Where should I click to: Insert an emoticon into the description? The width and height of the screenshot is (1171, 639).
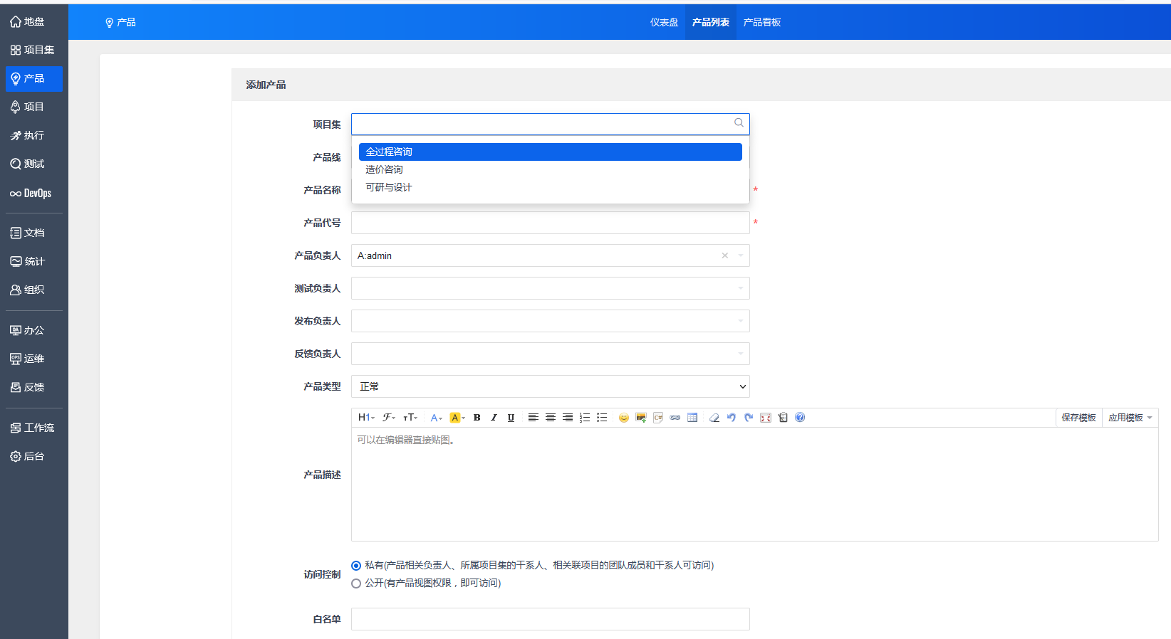[x=623, y=418]
